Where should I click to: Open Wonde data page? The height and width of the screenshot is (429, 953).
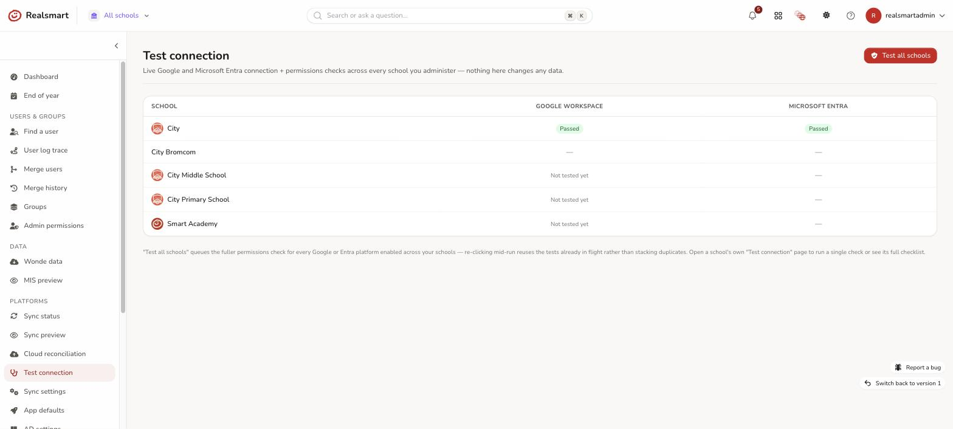60,261
